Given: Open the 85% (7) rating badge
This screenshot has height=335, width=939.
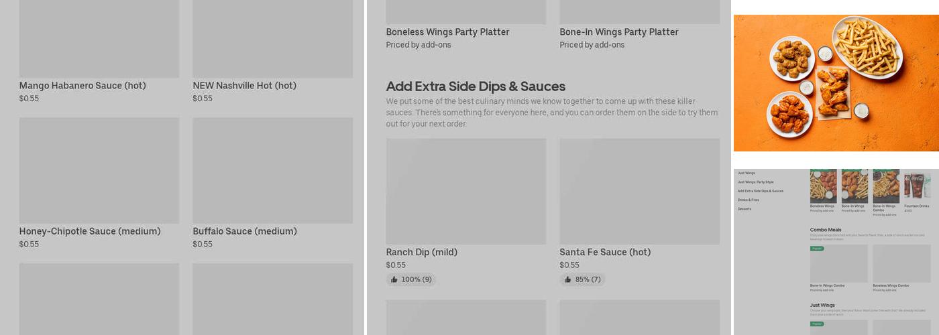Looking at the screenshot, I should coord(583,279).
